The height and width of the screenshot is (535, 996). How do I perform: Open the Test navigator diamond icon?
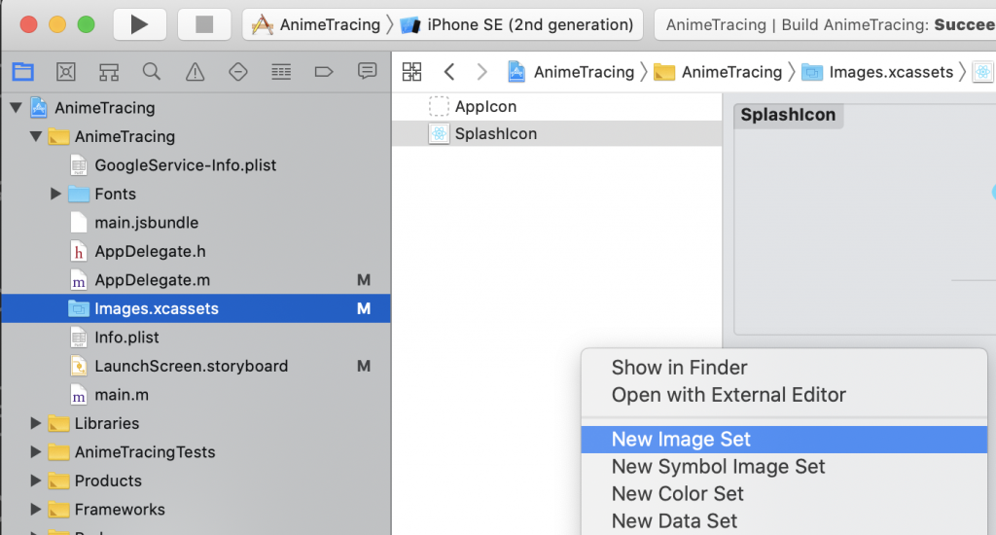click(238, 72)
